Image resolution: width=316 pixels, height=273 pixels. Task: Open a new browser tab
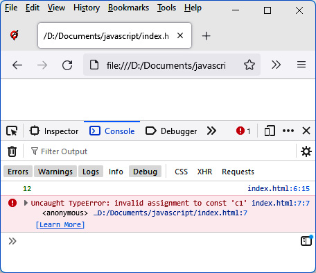(x=206, y=36)
